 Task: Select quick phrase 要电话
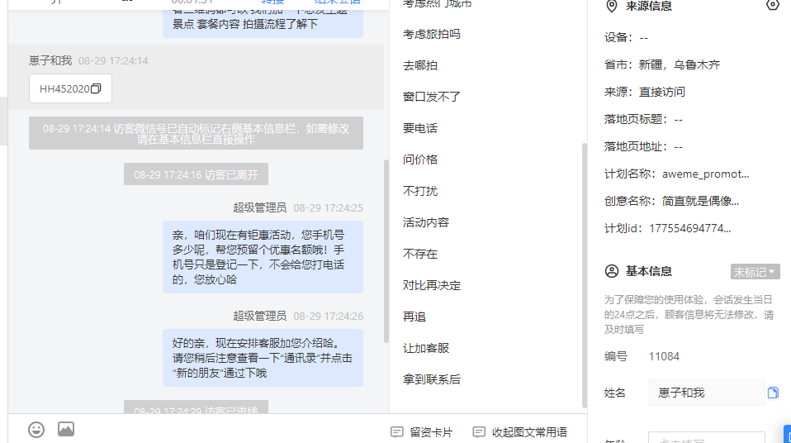coord(420,128)
